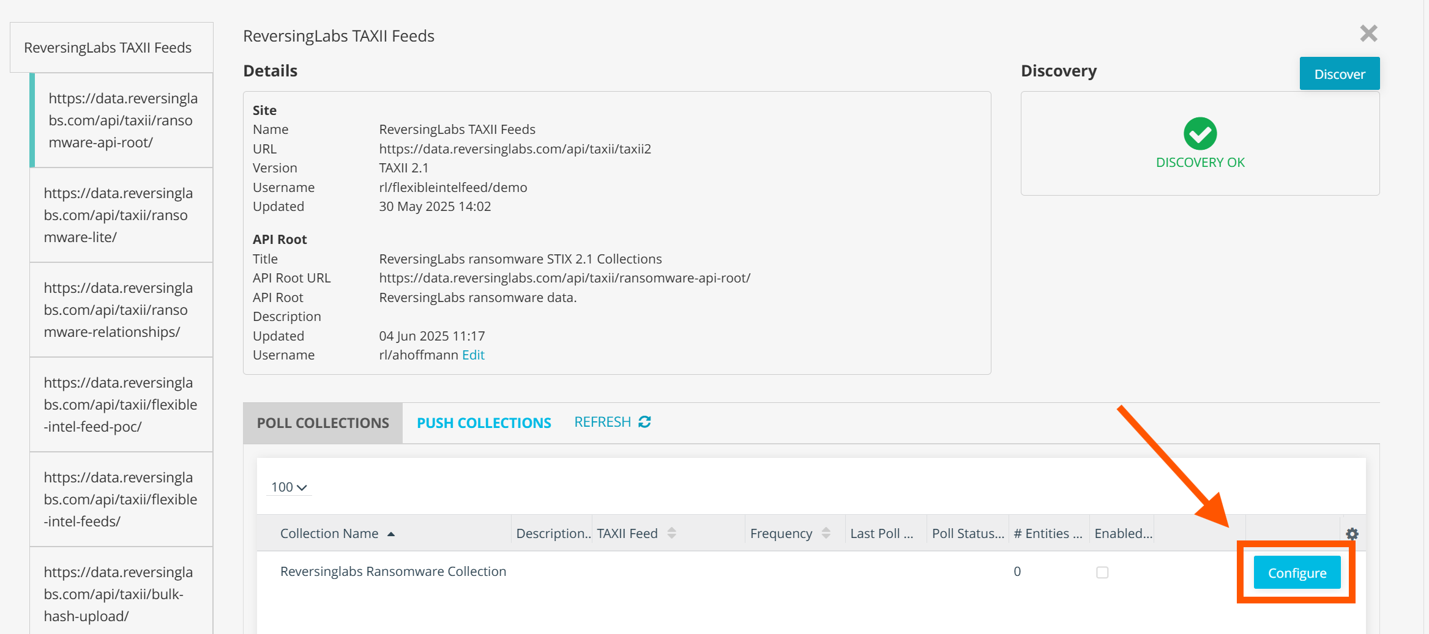
Task: Click the # Entities column header
Action: pos(1048,533)
